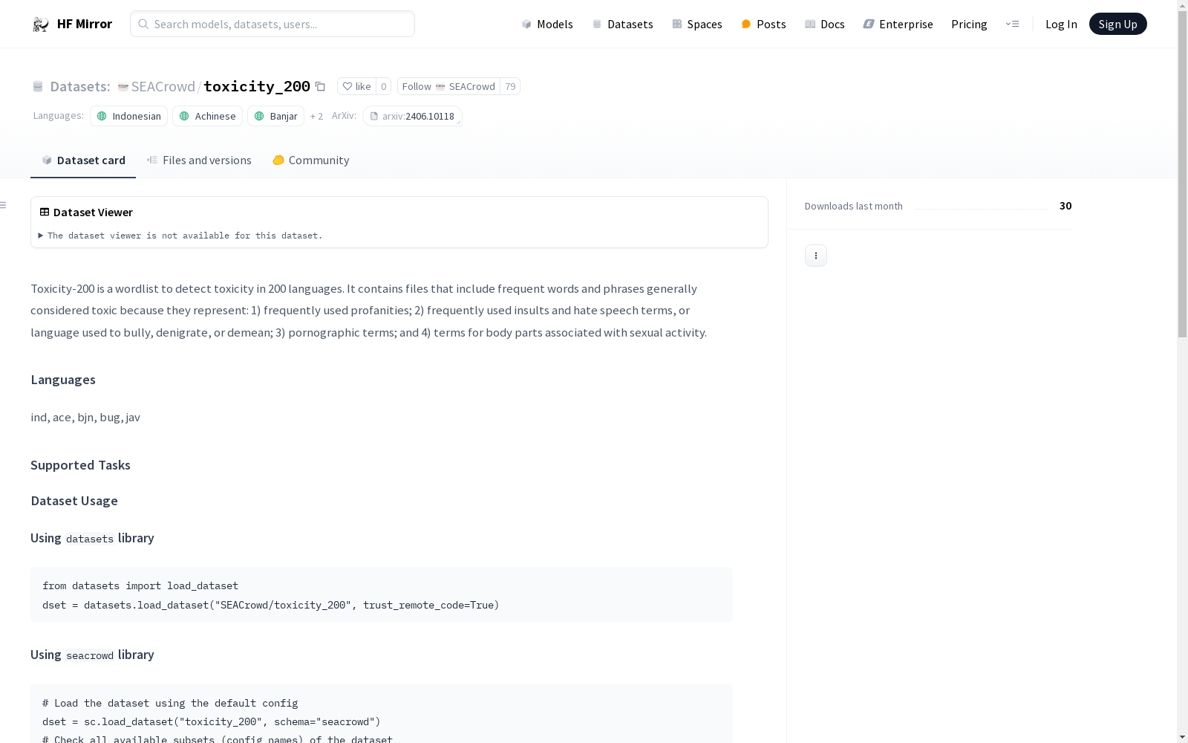This screenshot has width=1188, height=743.
Task: Toggle the table of contents sidebar icon
Action: click(x=4, y=205)
